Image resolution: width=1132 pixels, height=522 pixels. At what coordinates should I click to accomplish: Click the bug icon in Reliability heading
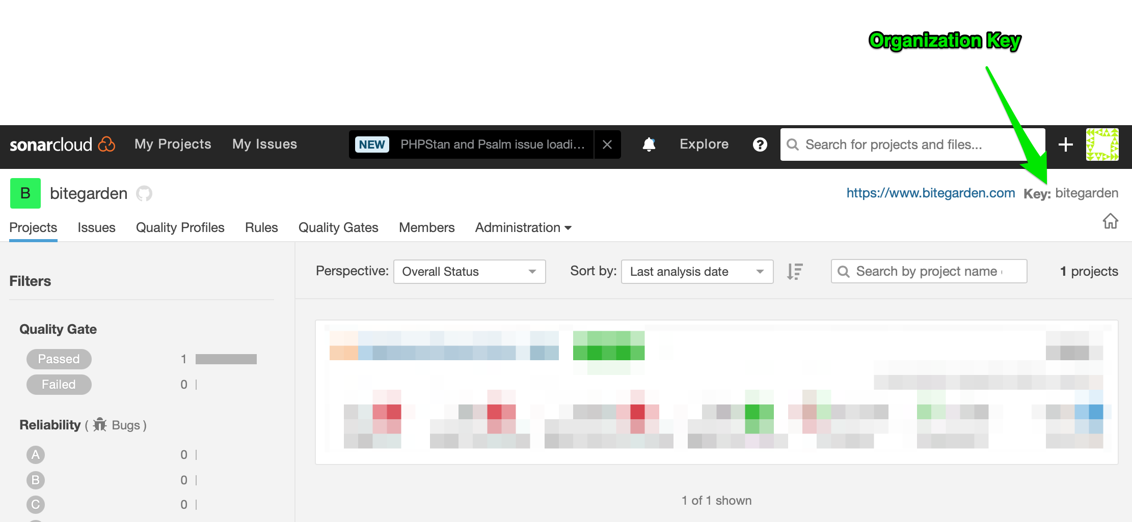(100, 424)
